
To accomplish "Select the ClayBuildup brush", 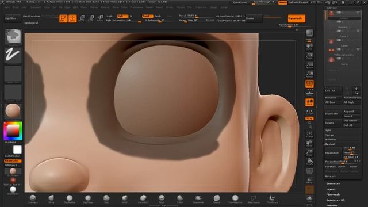I will [x=70, y=199].
